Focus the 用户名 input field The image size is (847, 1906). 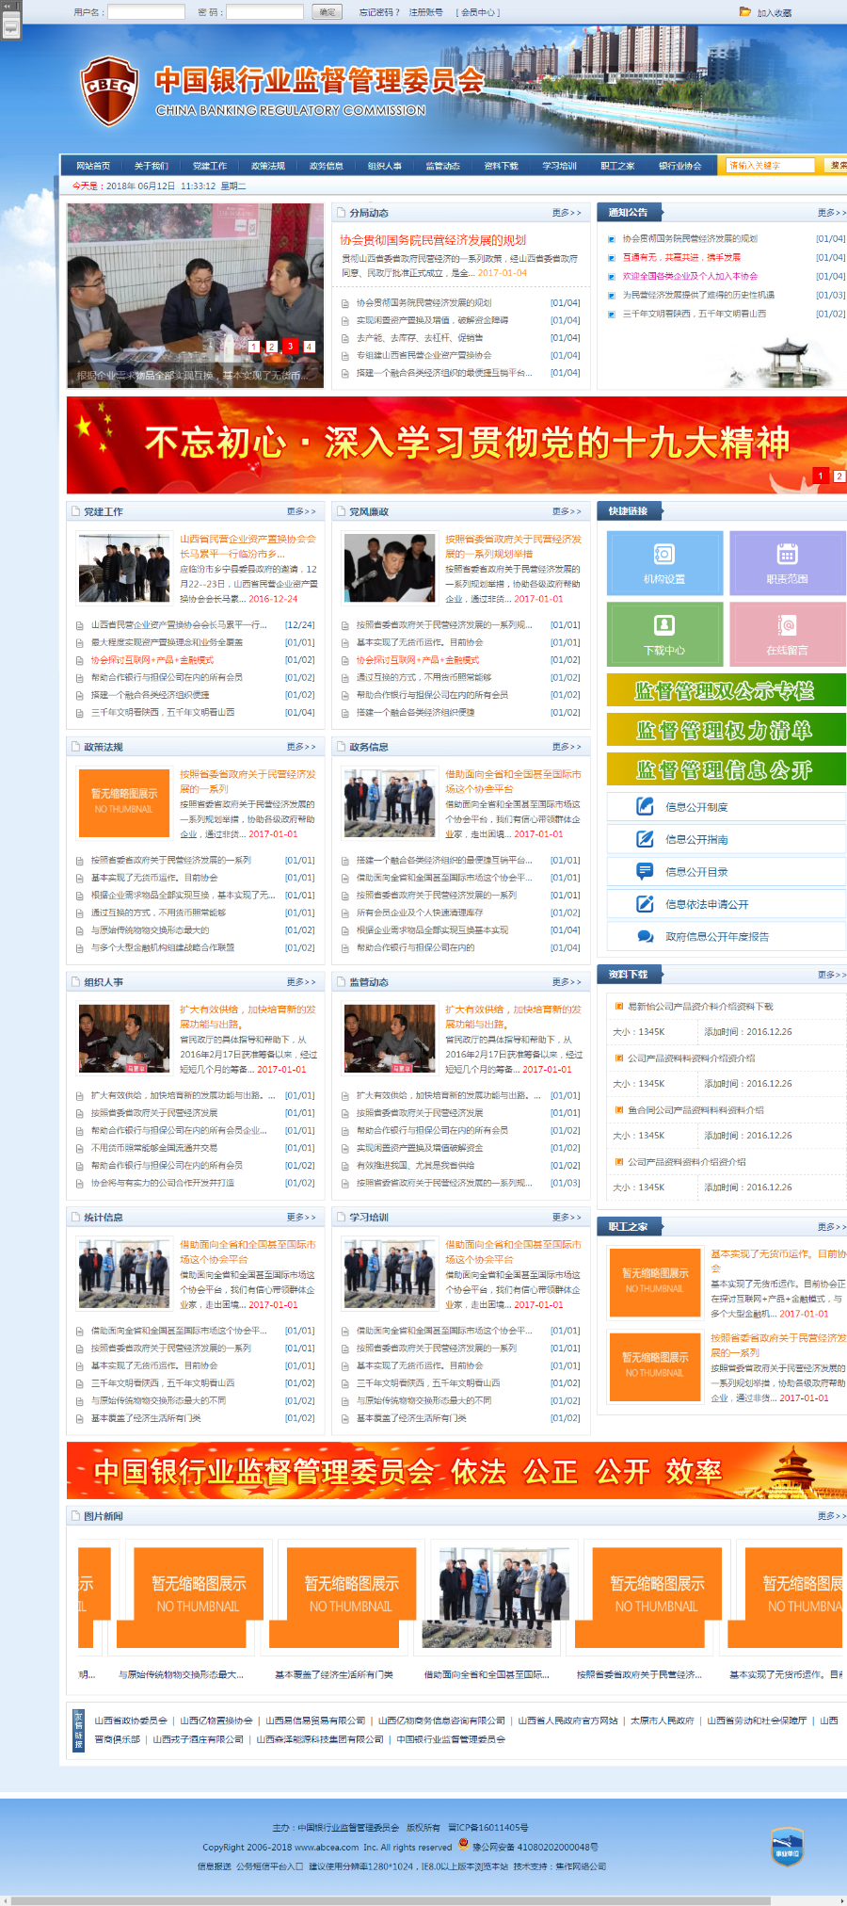(x=147, y=12)
